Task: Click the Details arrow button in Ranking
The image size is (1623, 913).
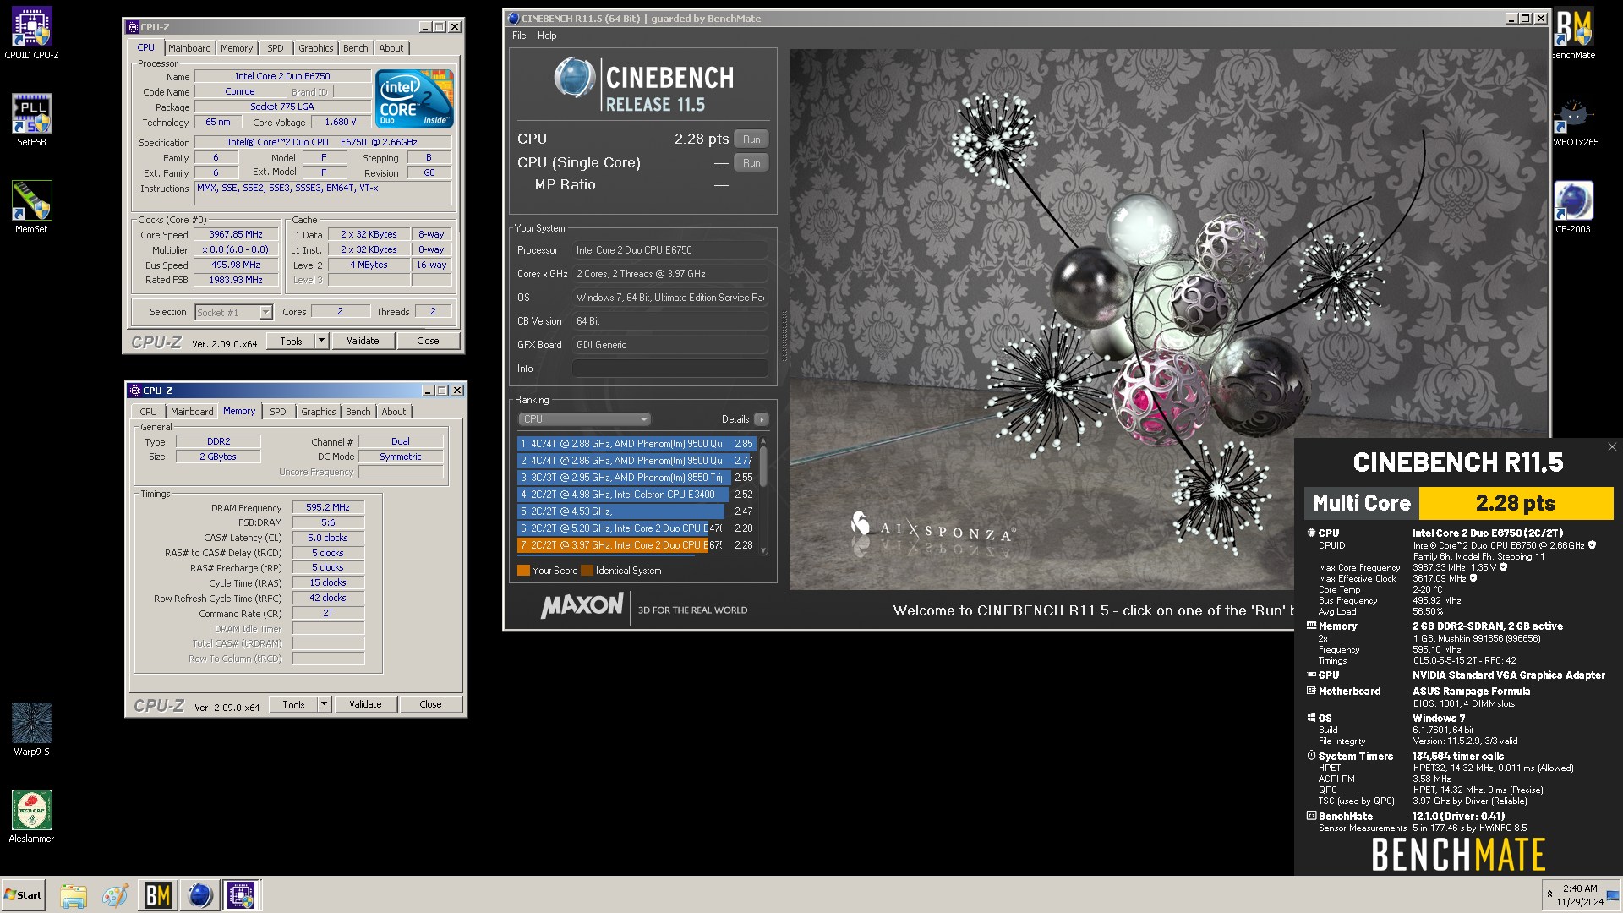Action: 762,419
